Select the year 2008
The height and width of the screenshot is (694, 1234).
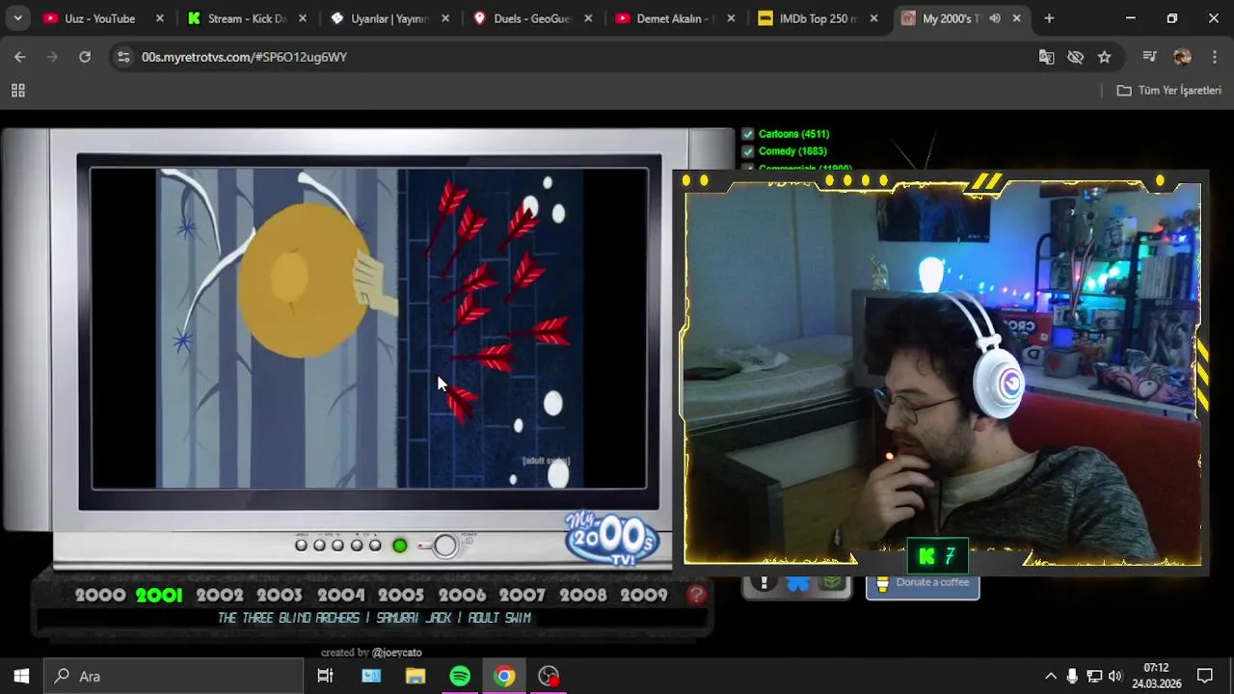pyautogui.click(x=583, y=595)
